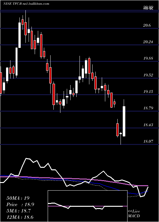Click the NYSE TFC-R chart title

click(x=26, y=4)
